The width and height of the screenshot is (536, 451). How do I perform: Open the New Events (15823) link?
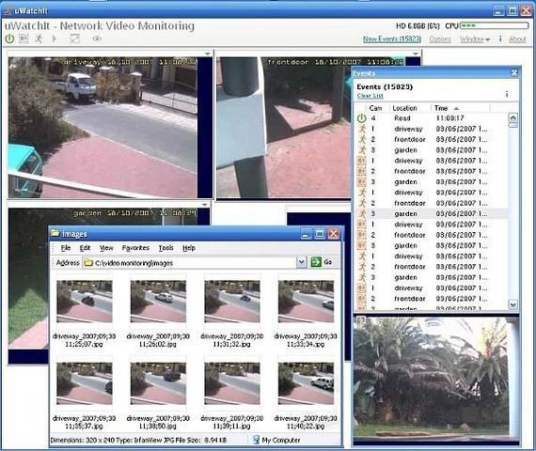click(392, 39)
